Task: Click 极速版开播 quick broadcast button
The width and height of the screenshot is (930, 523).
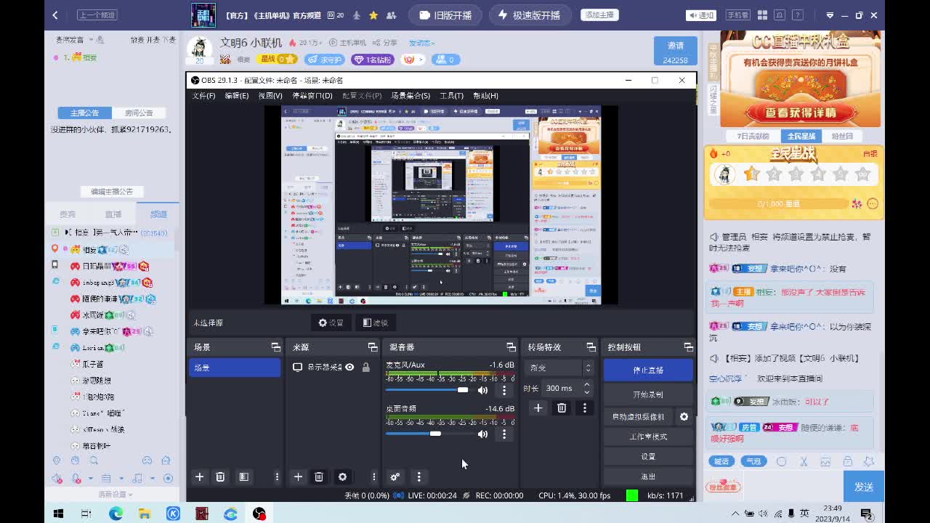Action: (530, 15)
